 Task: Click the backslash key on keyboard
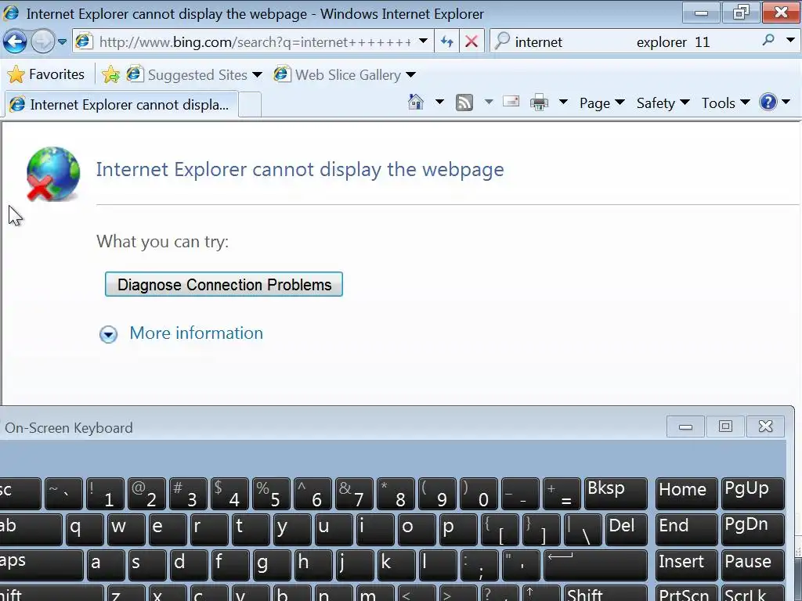point(583,530)
